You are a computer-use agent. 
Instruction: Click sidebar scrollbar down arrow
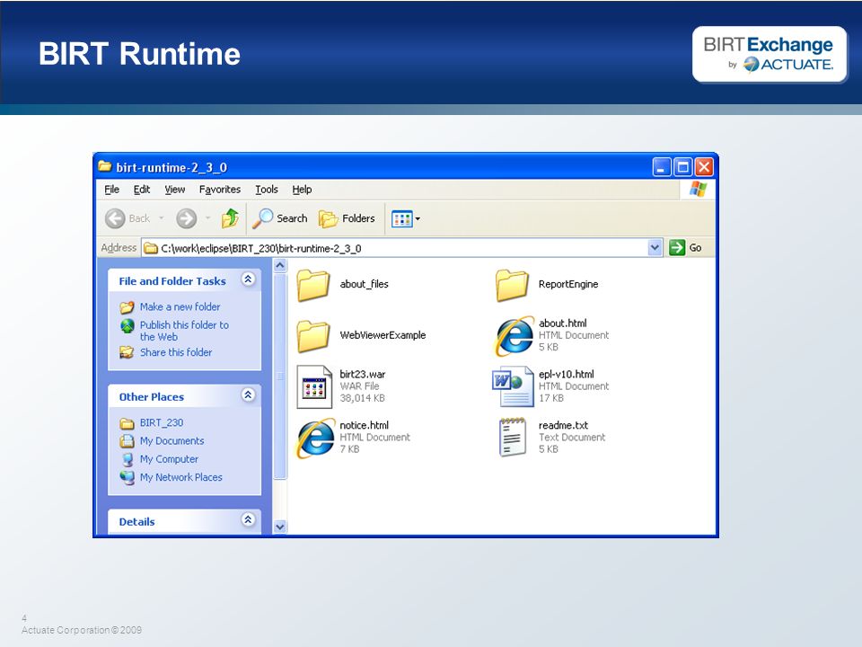point(280,527)
